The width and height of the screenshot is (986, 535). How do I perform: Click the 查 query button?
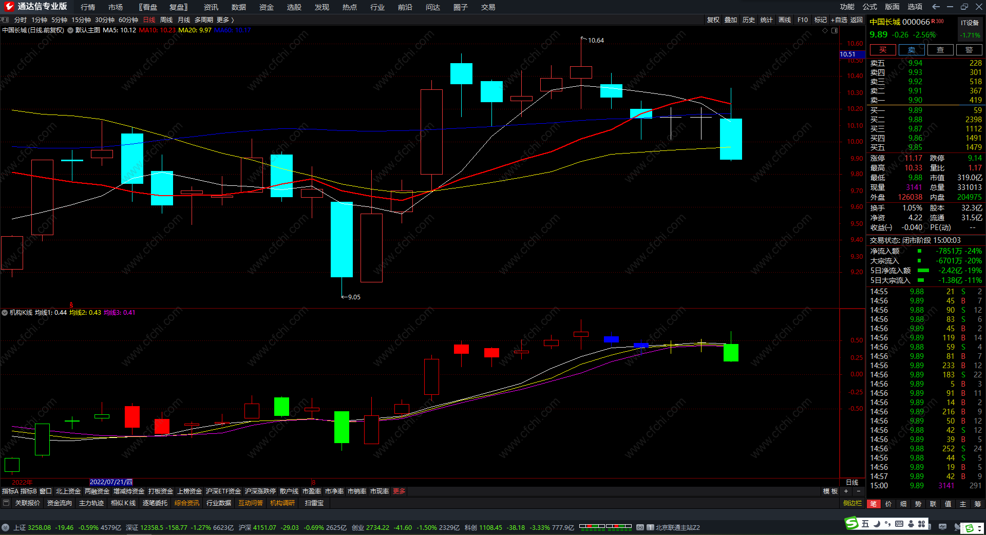click(940, 49)
